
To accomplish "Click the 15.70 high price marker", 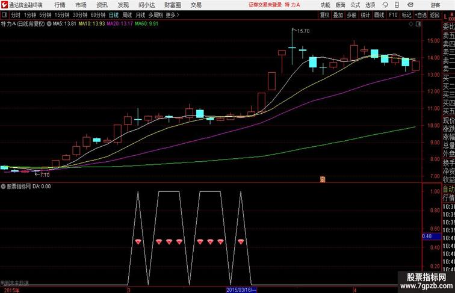I will 303,31.
